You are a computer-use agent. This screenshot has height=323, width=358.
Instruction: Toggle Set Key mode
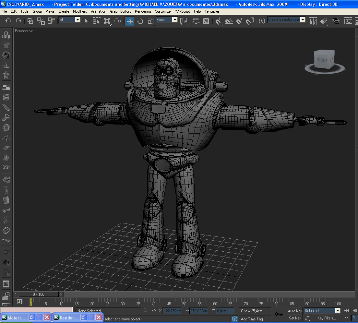click(295, 318)
